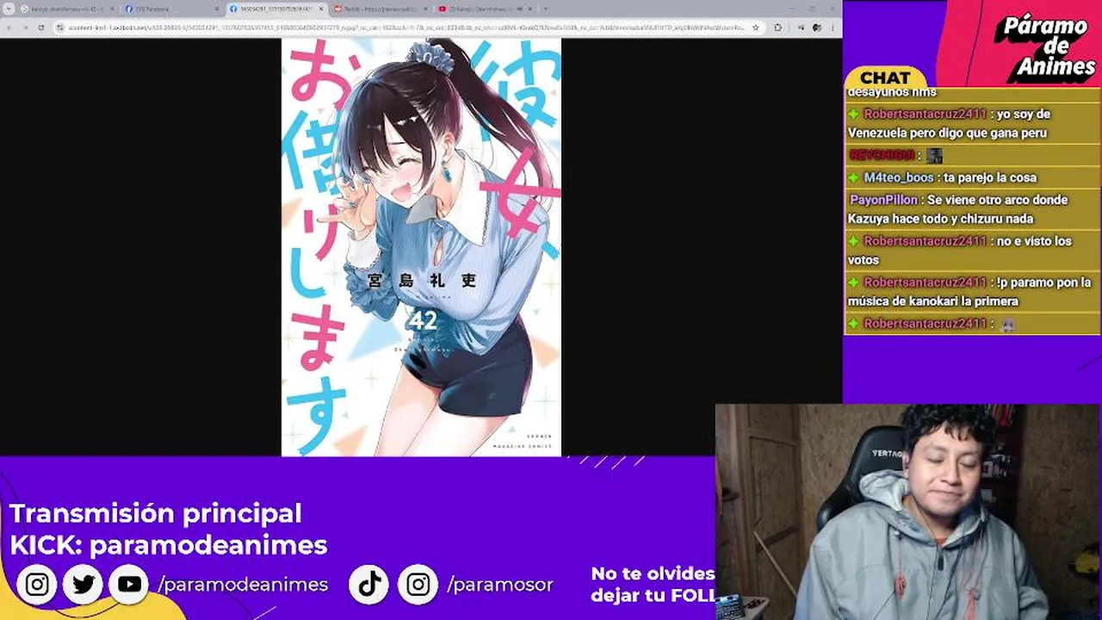Open the browser profile avatar
This screenshot has width=1102, height=620.
click(x=816, y=28)
